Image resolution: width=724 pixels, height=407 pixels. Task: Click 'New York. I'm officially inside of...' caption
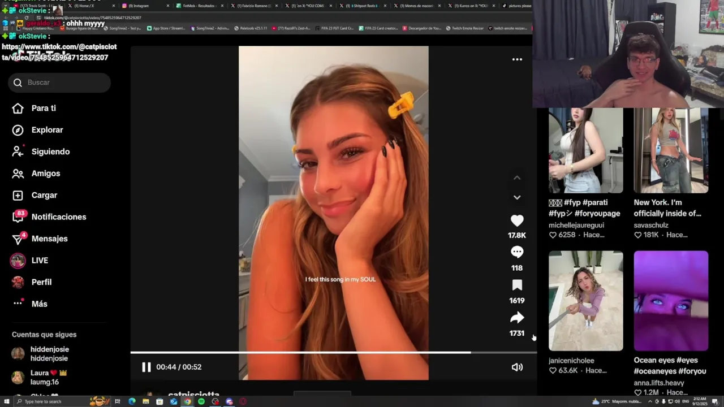click(667, 208)
